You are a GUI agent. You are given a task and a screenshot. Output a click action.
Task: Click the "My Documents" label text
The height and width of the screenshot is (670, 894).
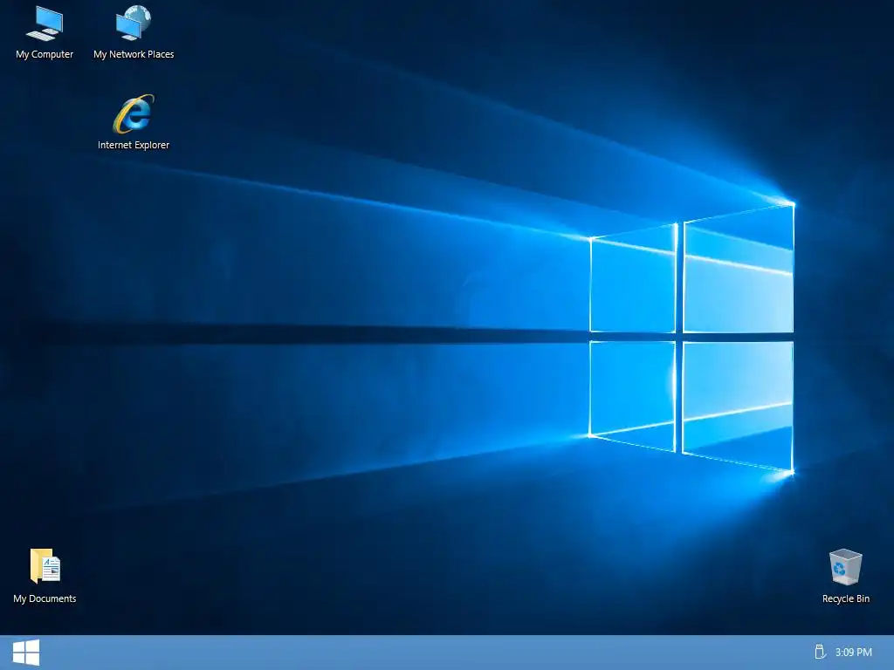click(x=45, y=598)
